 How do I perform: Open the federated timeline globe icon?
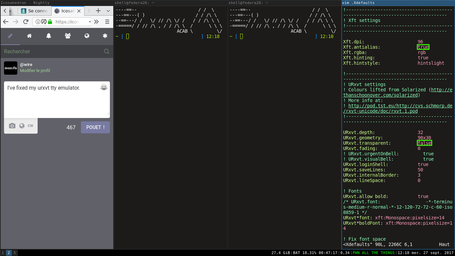(87, 36)
